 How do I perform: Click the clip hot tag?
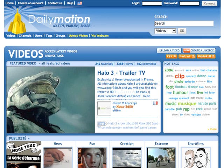coord(180,76)
